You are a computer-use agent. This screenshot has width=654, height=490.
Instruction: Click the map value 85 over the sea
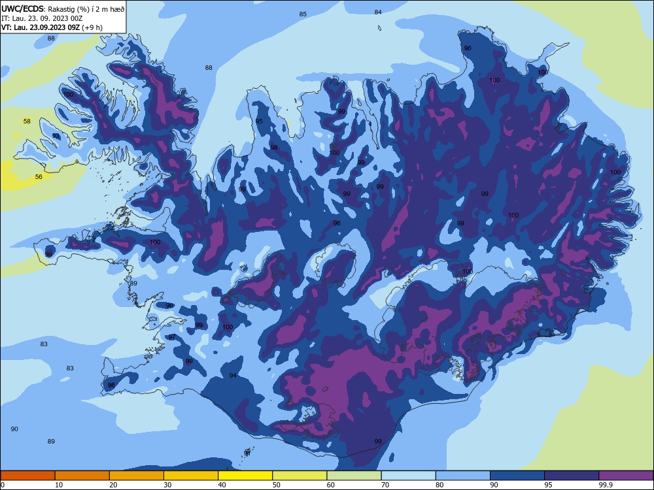(x=303, y=14)
